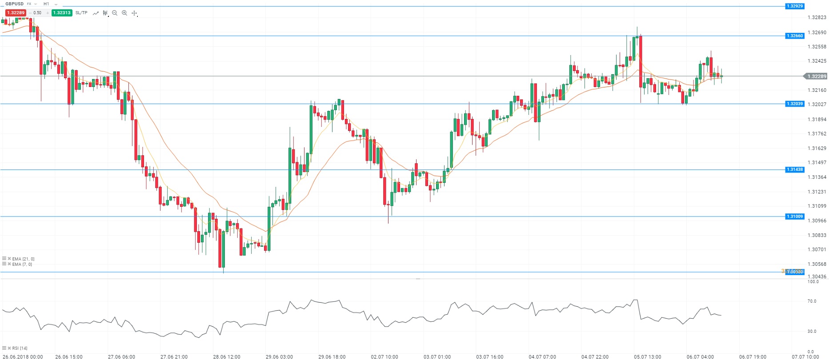Click the 1.30436 price axis label

(817, 276)
